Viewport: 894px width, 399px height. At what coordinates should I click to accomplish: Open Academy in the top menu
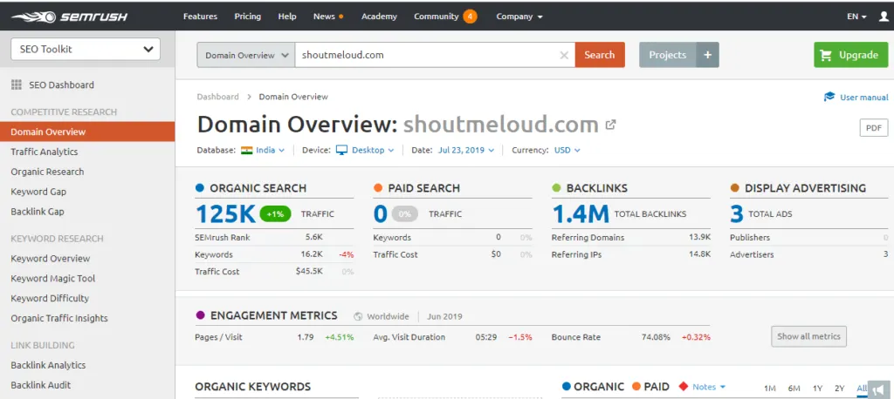tap(379, 17)
